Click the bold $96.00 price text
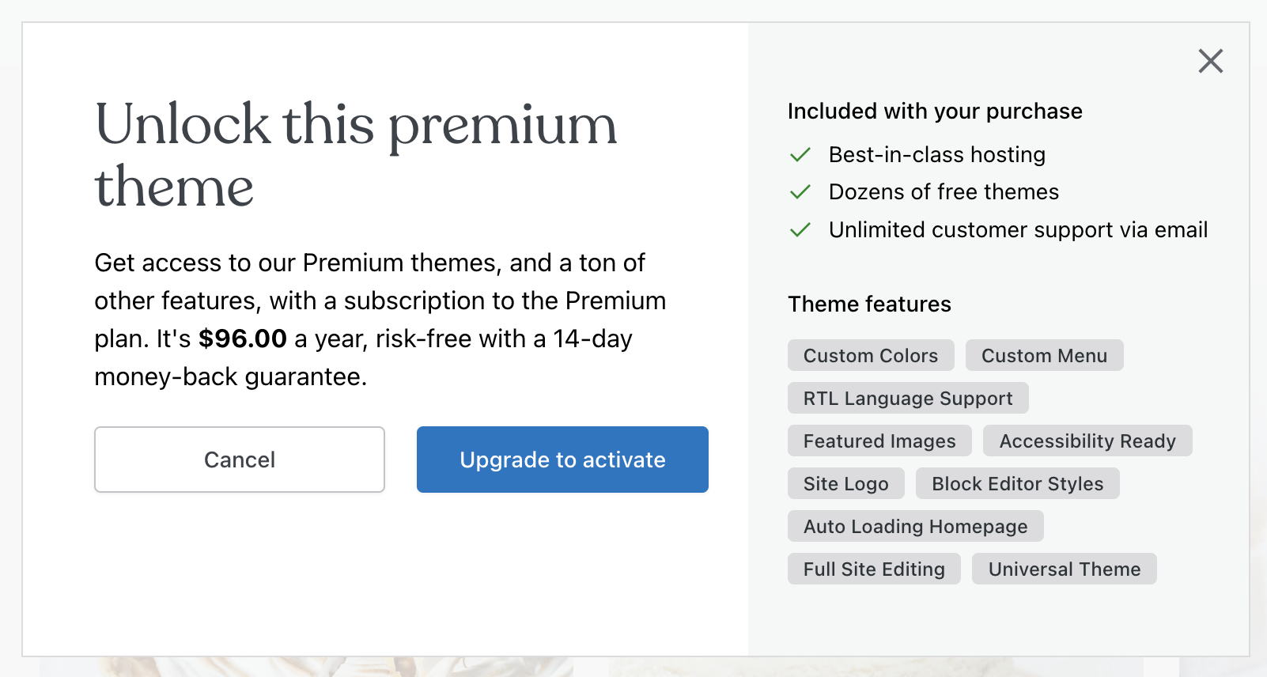The height and width of the screenshot is (677, 1267). coord(243,338)
